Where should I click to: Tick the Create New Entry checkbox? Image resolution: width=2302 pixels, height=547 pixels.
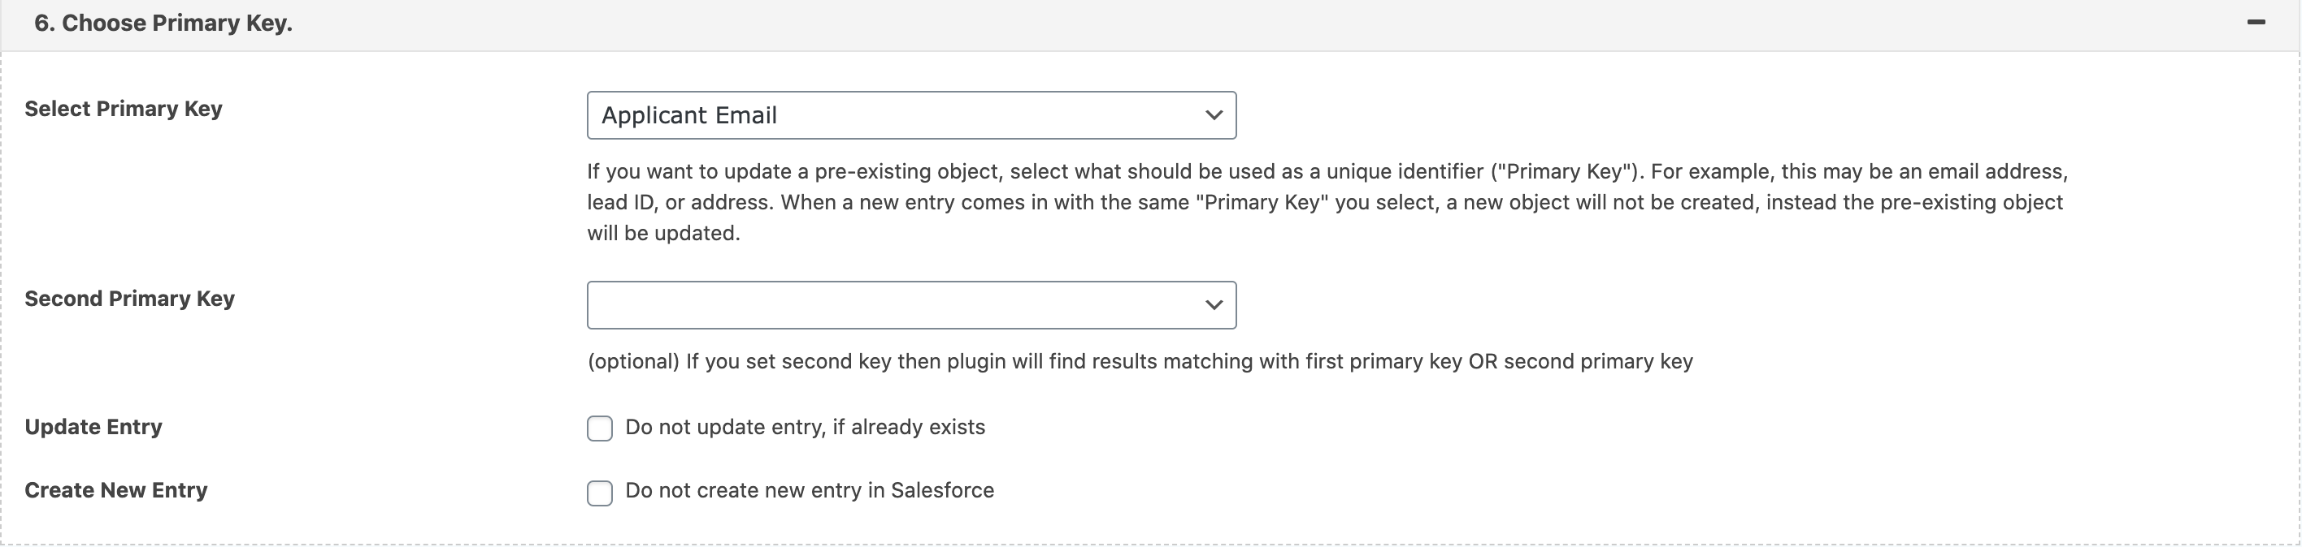click(600, 493)
